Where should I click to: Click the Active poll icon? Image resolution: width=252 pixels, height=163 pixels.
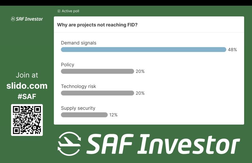point(59,11)
